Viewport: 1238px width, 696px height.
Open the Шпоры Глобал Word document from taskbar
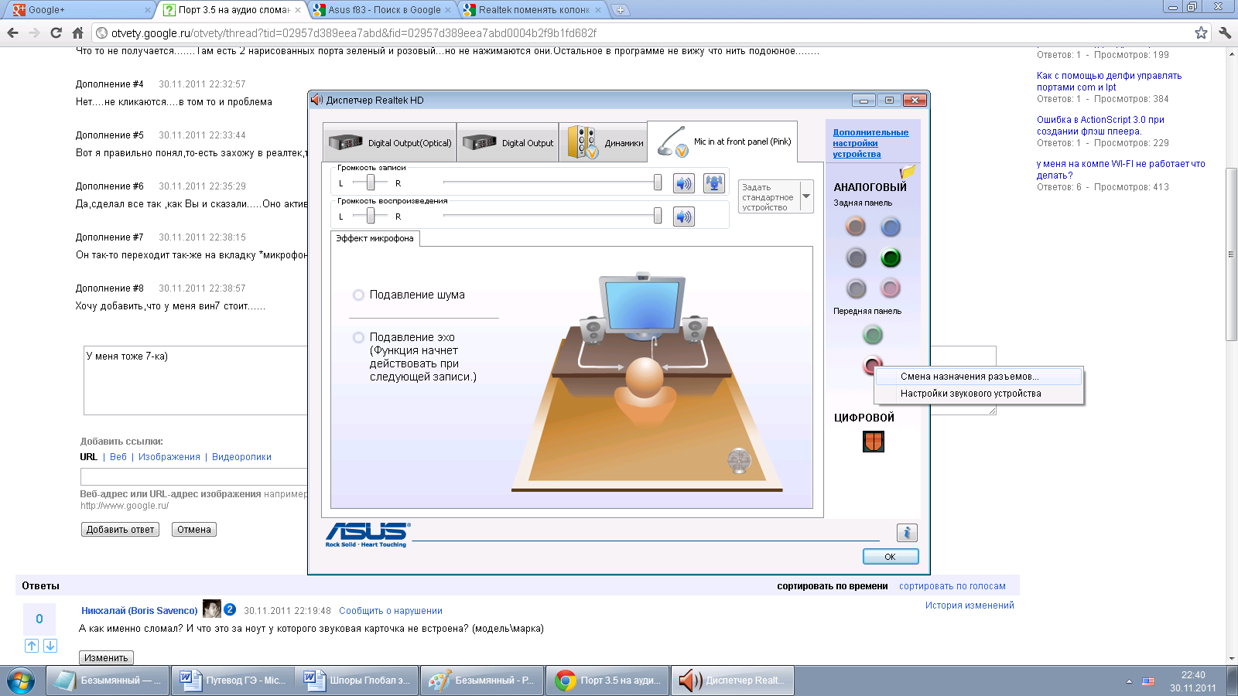357,681
